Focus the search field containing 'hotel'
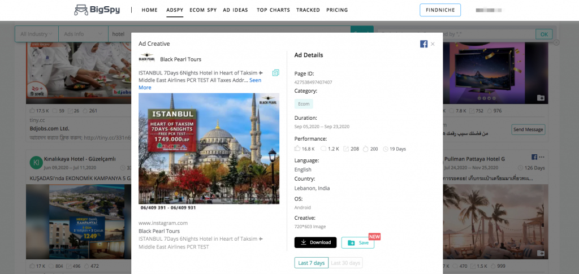Viewport: 579px width, 274px height. [229, 34]
